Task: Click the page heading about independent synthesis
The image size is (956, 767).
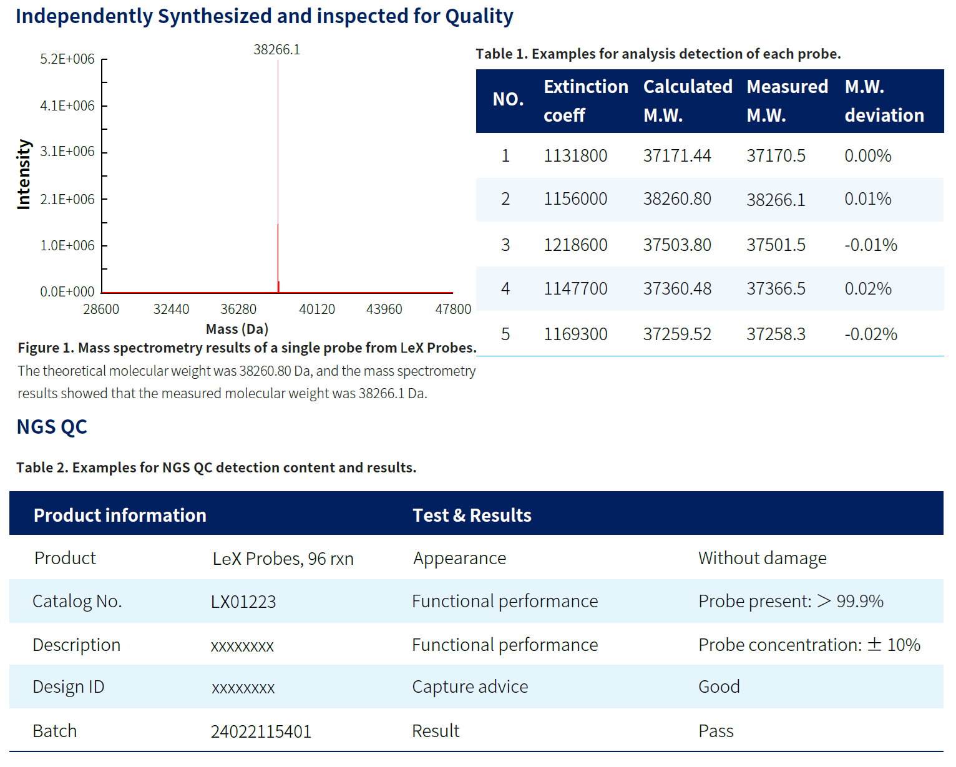Action: click(x=264, y=16)
